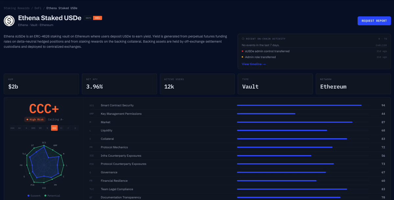Click the AUM $2b stat card

pyautogui.click(x=41, y=84)
